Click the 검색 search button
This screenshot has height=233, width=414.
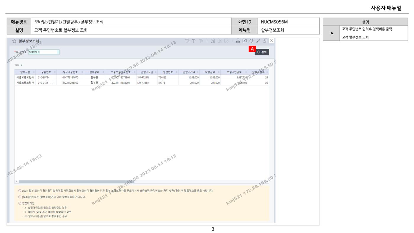(x=262, y=52)
